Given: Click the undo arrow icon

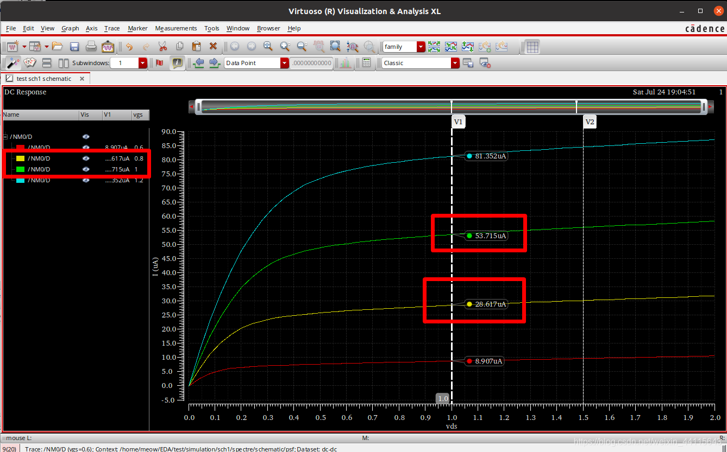Looking at the screenshot, I should coord(129,47).
